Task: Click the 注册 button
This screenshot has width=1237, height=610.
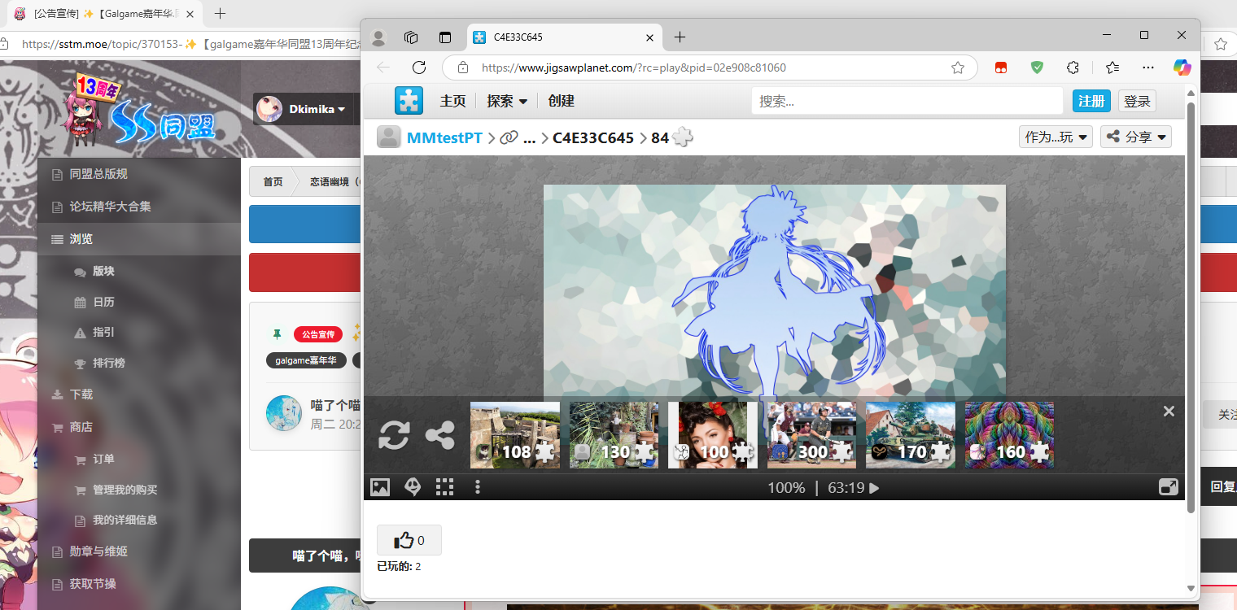Action: click(1091, 101)
